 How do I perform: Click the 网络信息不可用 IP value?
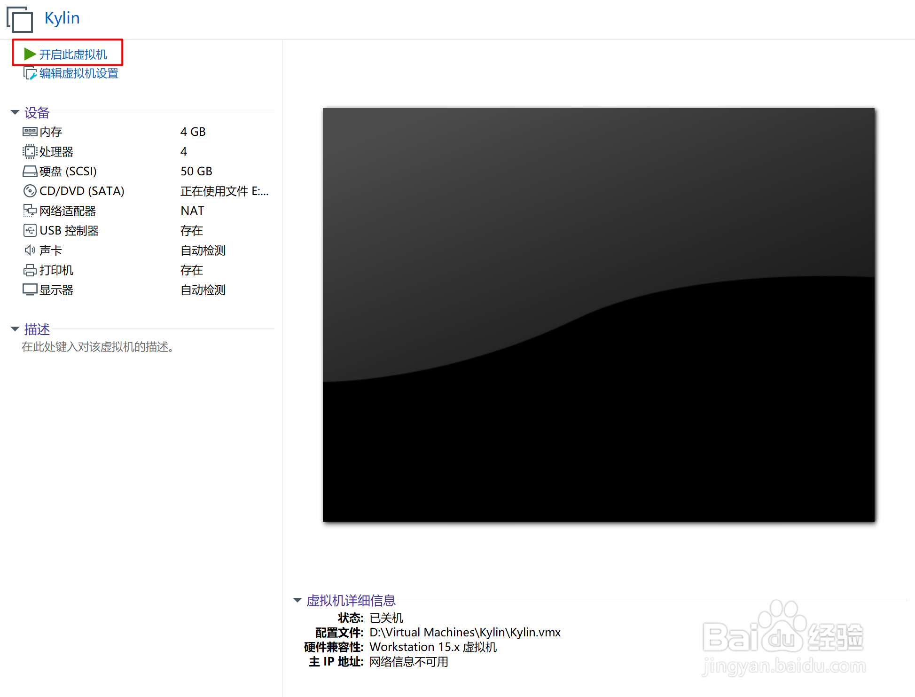tap(409, 662)
